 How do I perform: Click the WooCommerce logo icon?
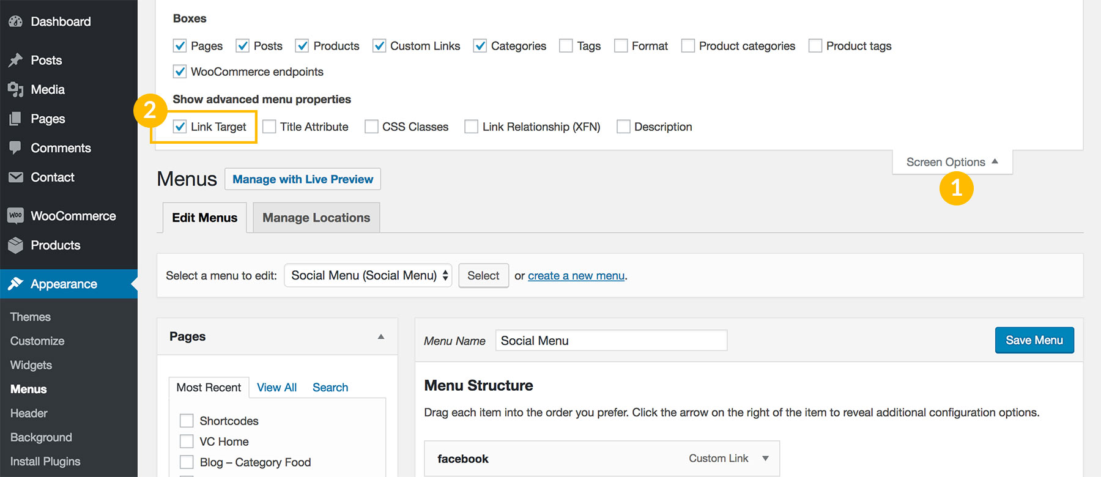(16, 216)
